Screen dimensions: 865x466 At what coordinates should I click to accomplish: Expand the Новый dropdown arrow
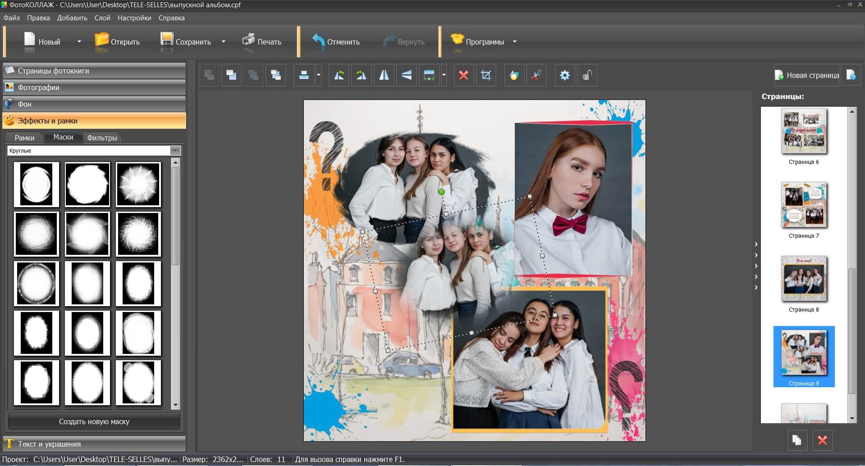click(x=79, y=42)
